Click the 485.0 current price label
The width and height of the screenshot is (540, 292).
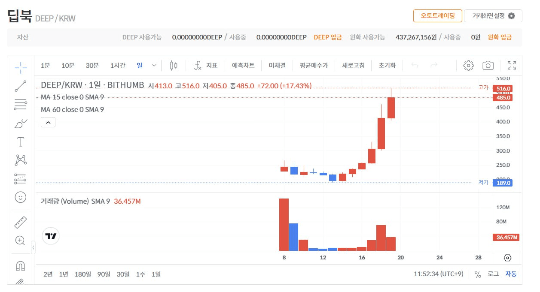point(503,97)
